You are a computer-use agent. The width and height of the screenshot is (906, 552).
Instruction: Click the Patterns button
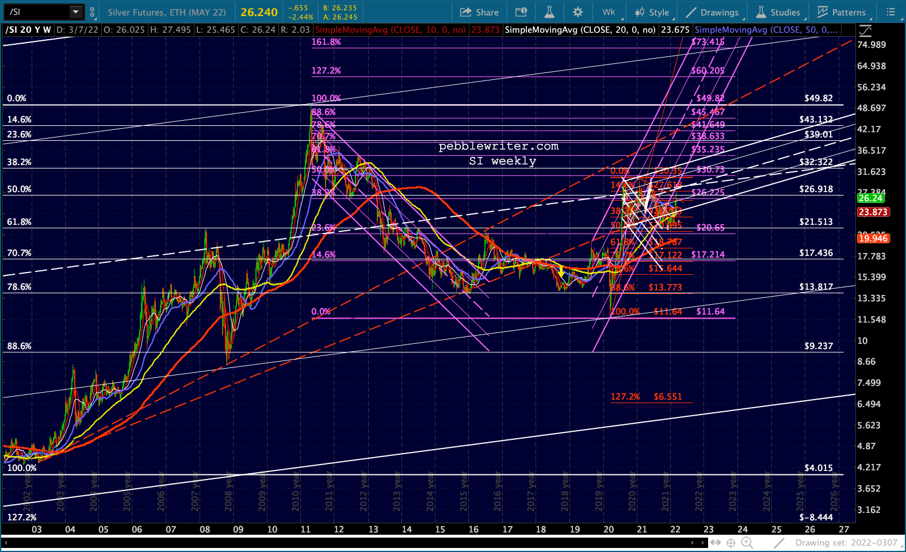pyautogui.click(x=841, y=12)
